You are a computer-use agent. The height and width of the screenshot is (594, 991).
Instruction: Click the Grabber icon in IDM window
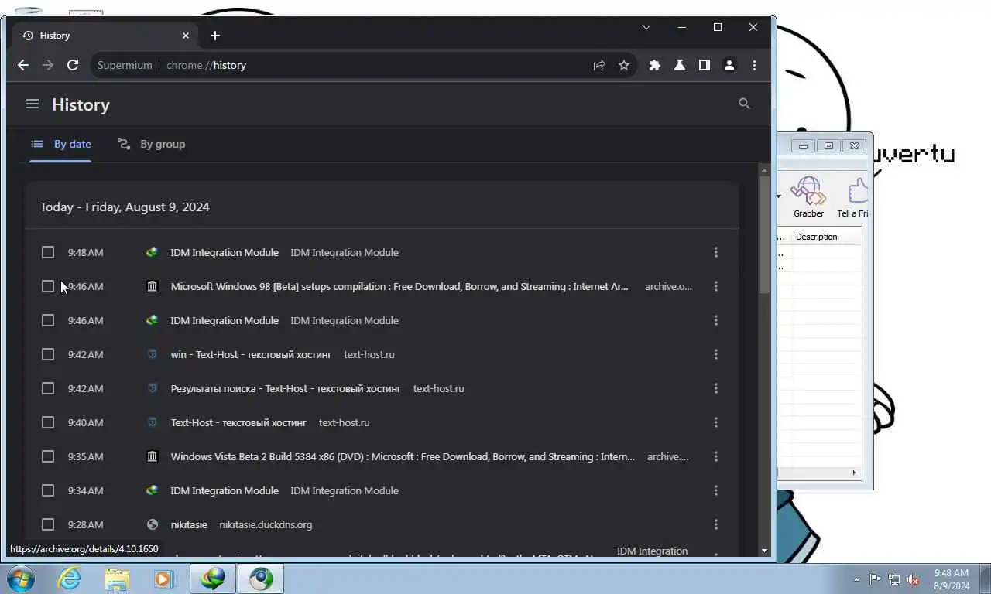coord(808,197)
